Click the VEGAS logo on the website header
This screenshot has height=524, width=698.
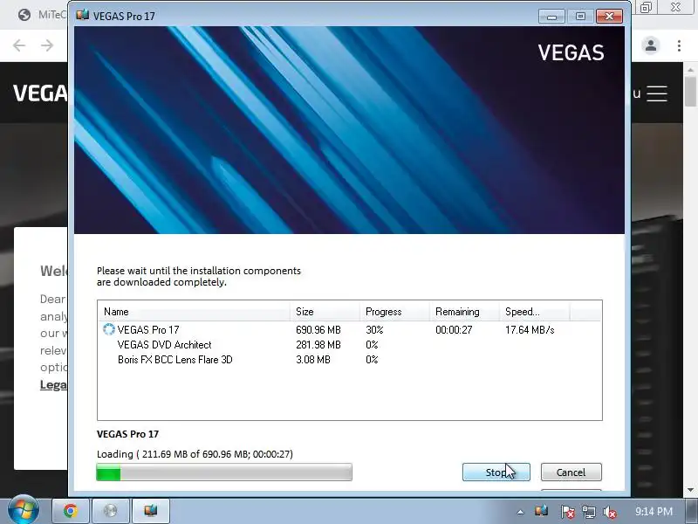[x=40, y=93]
